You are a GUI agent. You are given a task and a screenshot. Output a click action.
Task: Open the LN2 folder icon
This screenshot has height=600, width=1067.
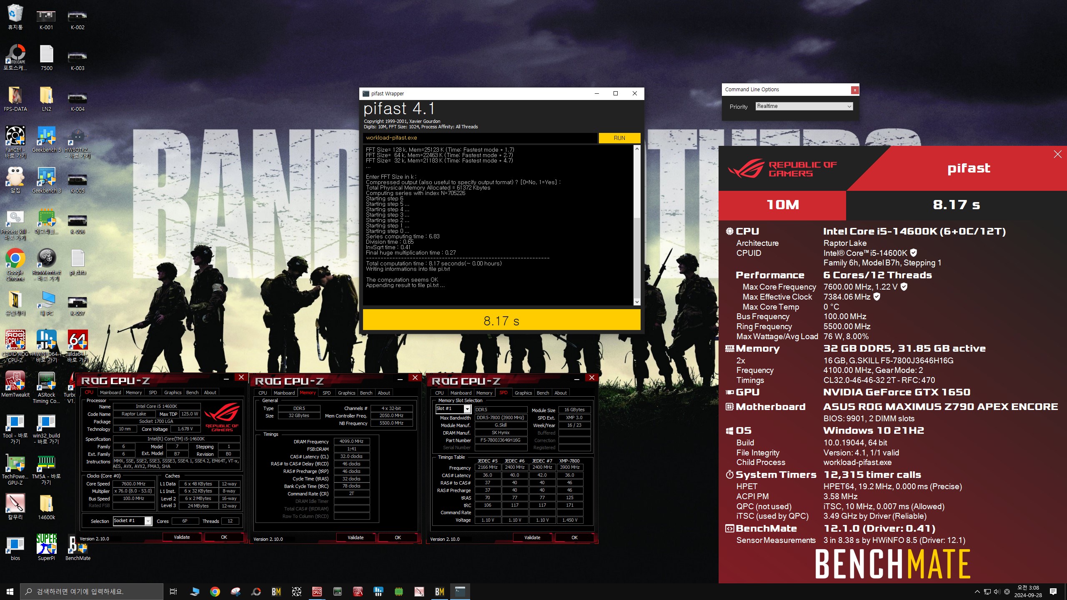click(x=46, y=99)
